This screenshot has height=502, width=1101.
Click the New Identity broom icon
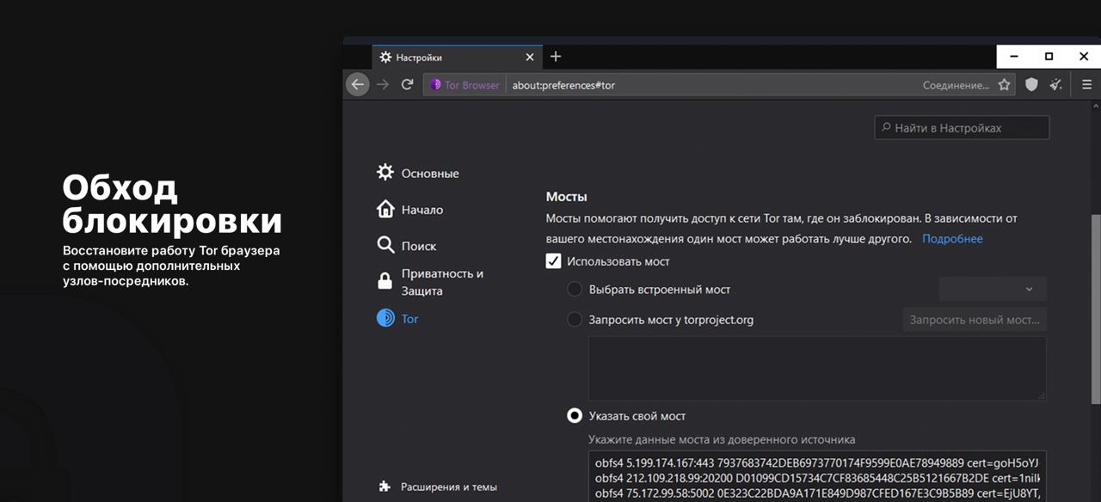1055,84
